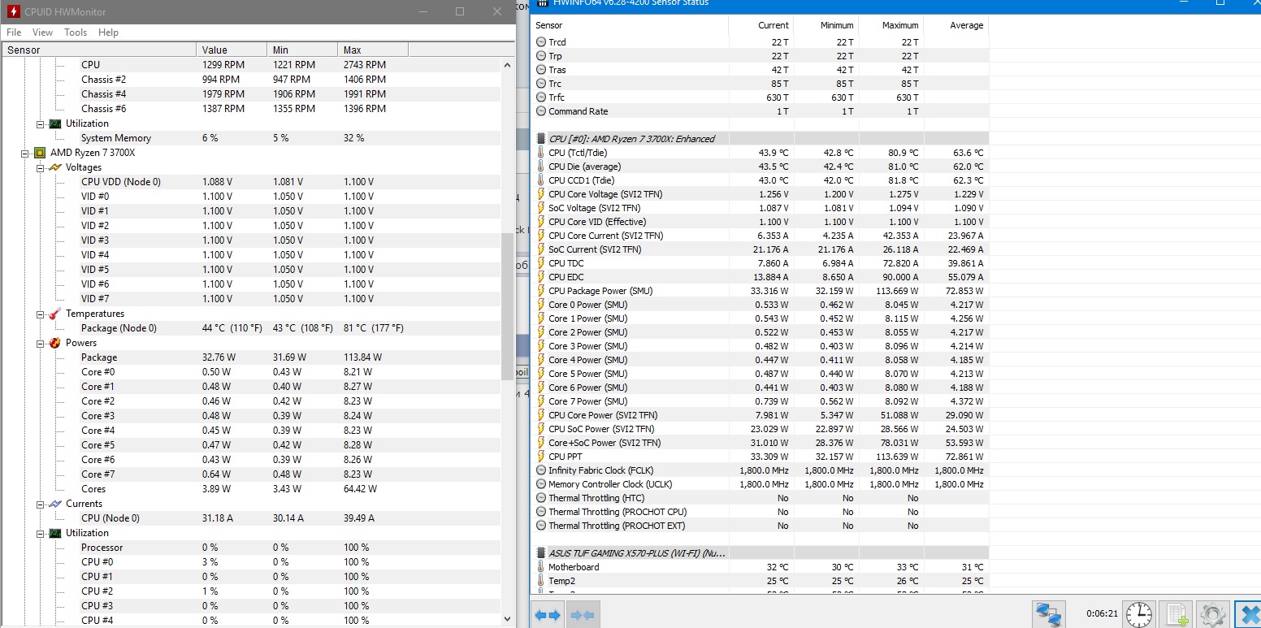Click the Min column header in HWMonitor

(x=302, y=50)
